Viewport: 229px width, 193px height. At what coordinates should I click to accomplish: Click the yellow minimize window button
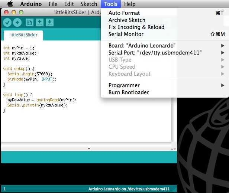point(14,12)
